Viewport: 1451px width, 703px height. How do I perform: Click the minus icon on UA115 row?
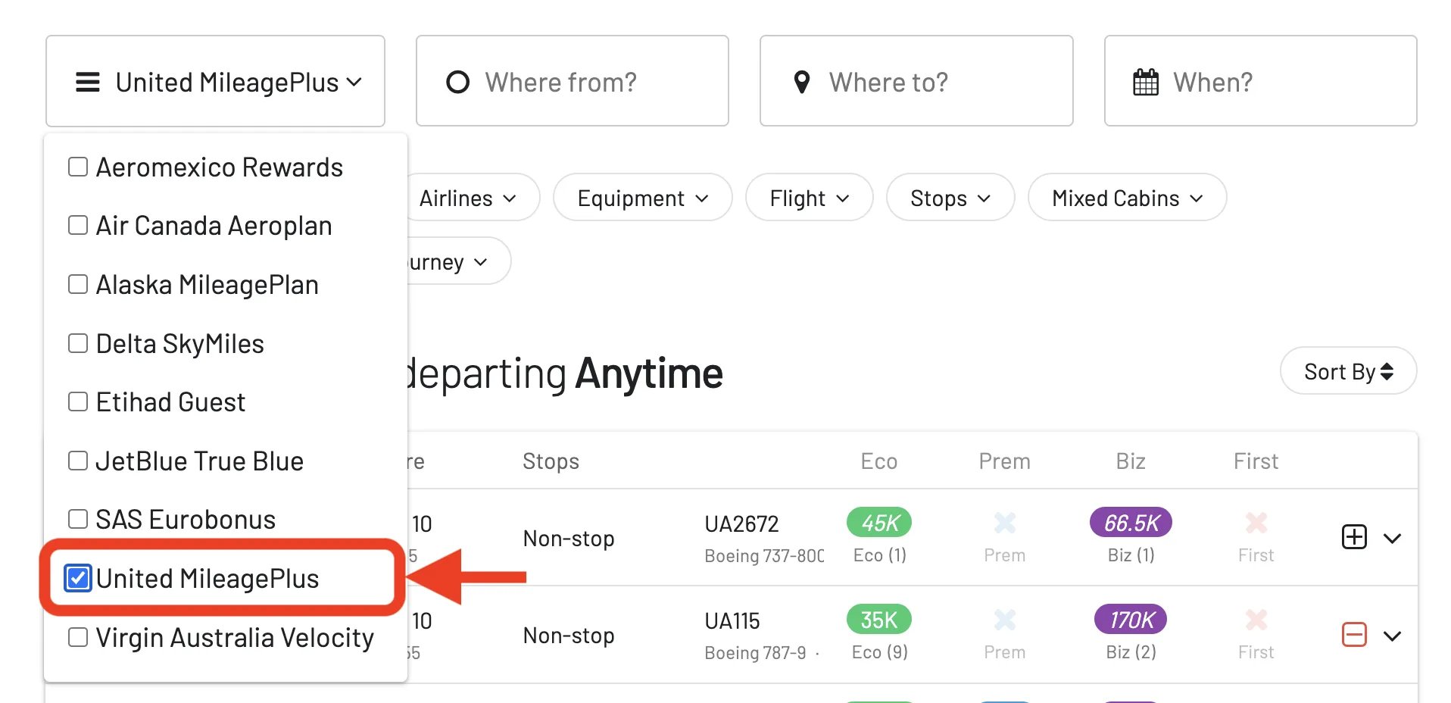pos(1354,634)
